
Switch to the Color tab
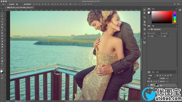[149, 9]
